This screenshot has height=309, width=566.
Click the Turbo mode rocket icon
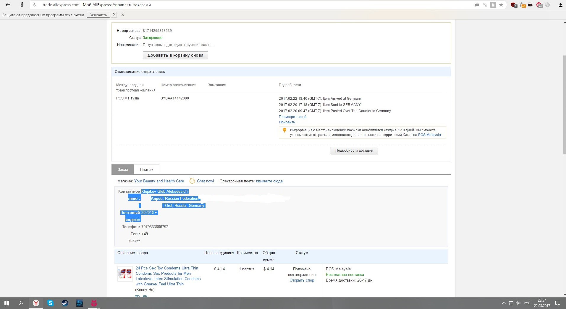tap(477, 5)
